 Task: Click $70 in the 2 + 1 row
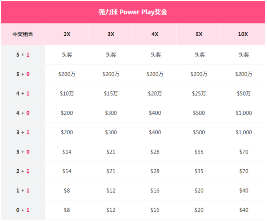pyautogui.click(x=244, y=171)
